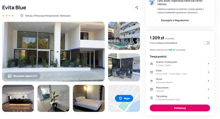Expand Goście i liczba pokoi chevron
Image resolution: width=220 pixels, height=119 pixels.
tap(208, 64)
